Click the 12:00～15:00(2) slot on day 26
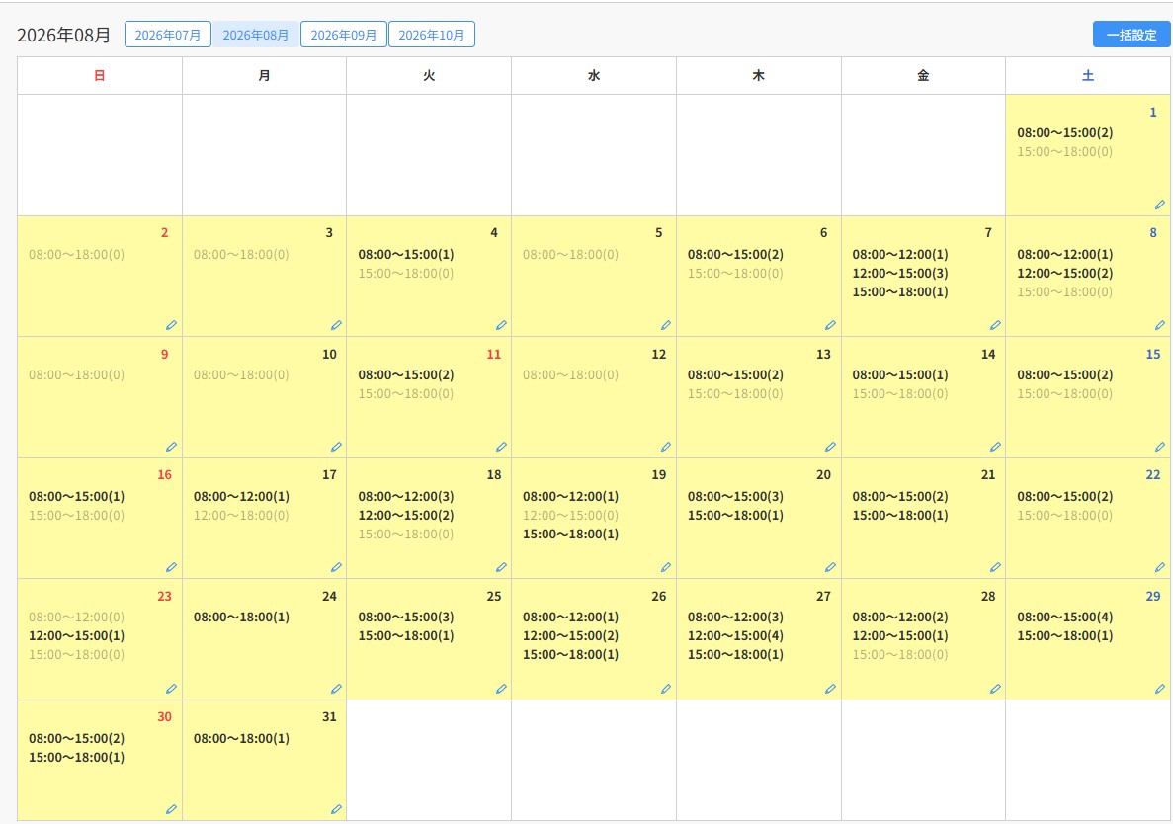 570,635
